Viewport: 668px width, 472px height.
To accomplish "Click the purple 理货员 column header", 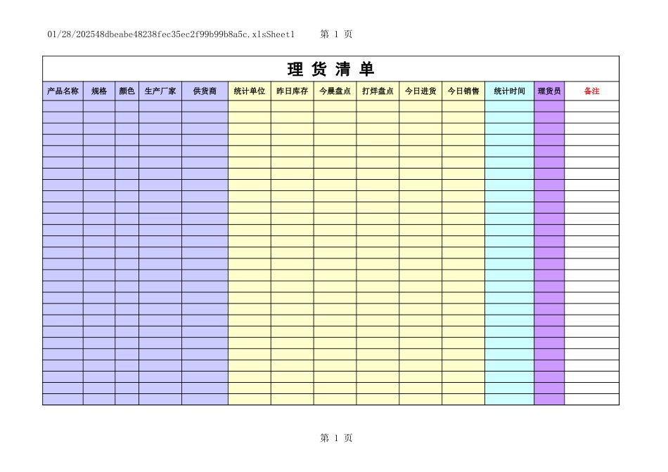I will [x=548, y=90].
